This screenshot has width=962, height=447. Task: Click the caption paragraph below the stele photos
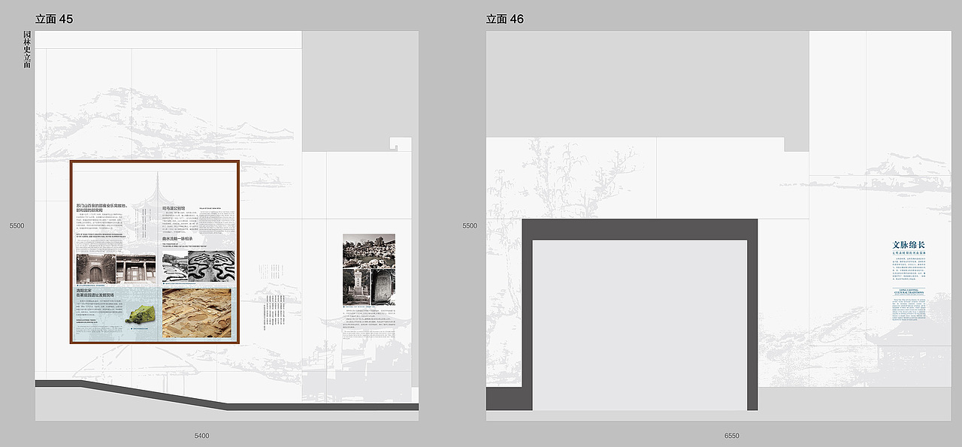pos(368,319)
